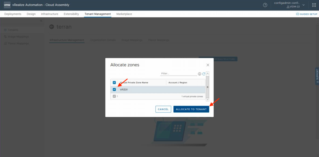The width and height of the screenshot is (319, 157).
Task: Go to the Marketplace tab
Action: coord(124,14)
